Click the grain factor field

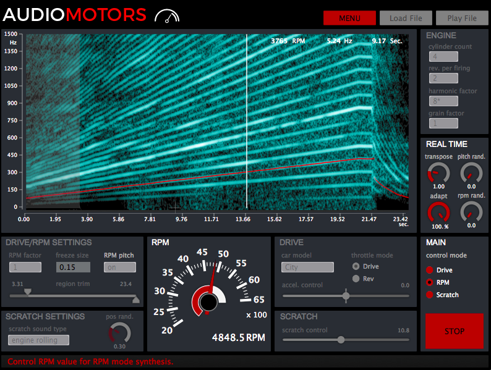[x=443, y=123]
